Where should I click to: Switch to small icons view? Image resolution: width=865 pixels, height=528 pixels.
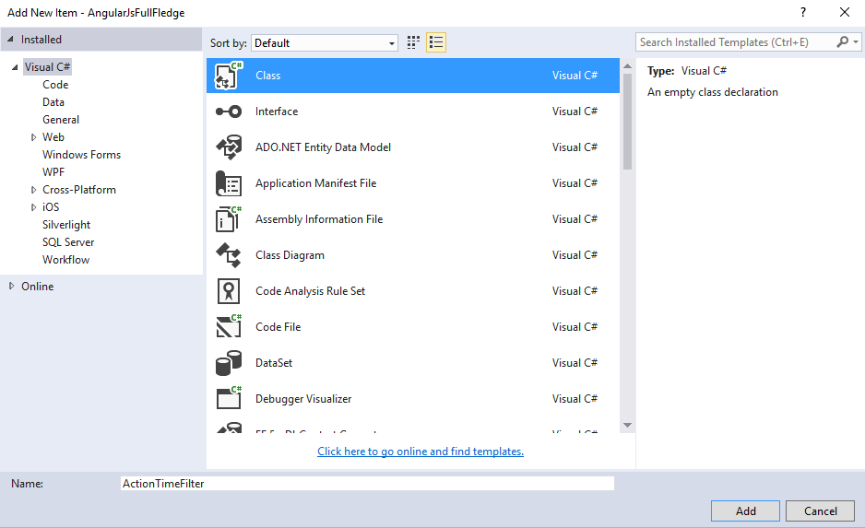[x=413, y=42]
